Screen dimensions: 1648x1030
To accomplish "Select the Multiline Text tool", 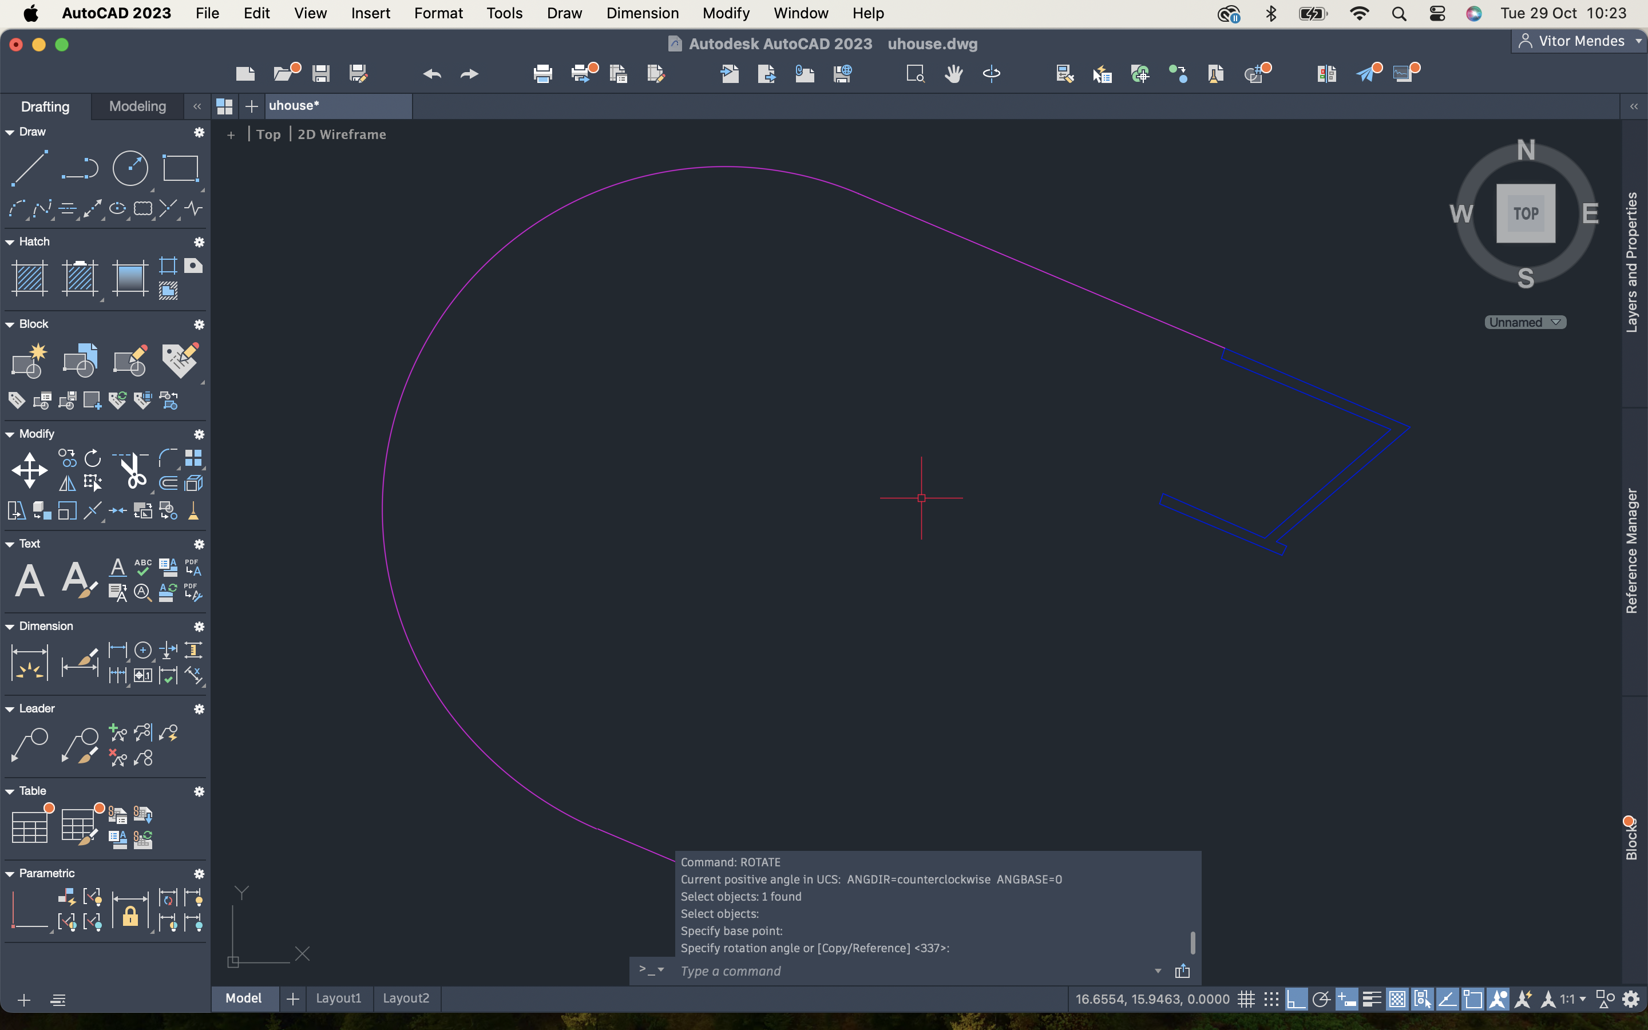I will [29, 580].
